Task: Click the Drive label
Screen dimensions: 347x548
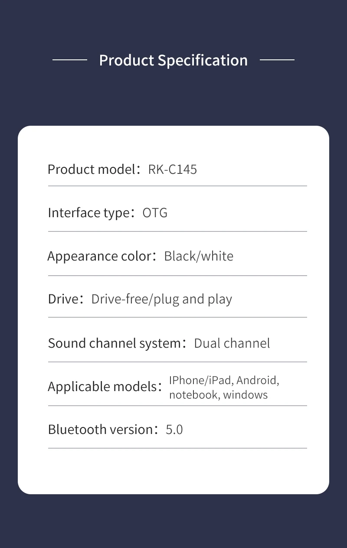Action: [63, 299]
